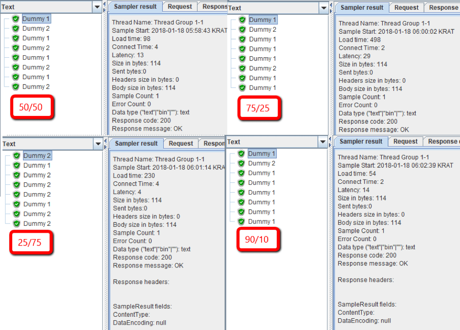This screenshot has width=460, height=330.
Task: Select third row Dummy 1 label in top-left tree
Action: [36, 38]
